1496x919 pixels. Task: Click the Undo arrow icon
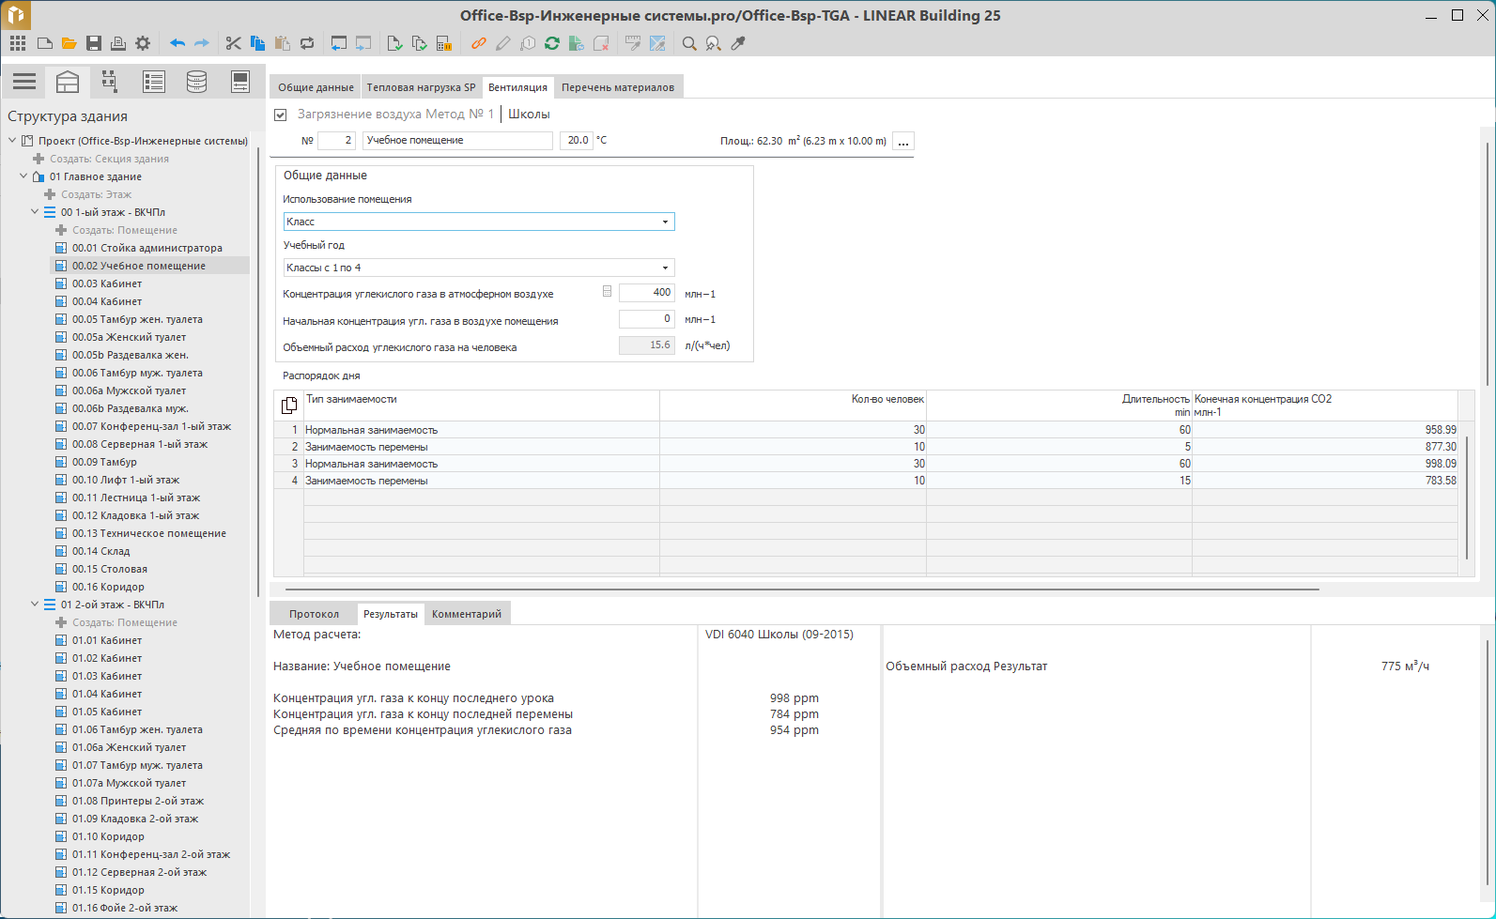click(177, 43)
